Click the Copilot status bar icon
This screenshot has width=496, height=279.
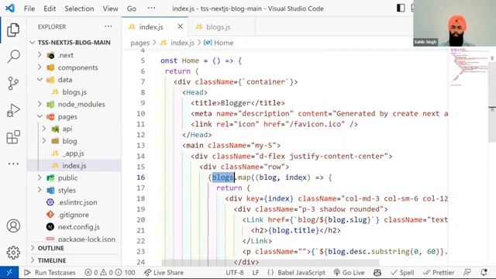pyautogui.click(x=377, y=272)
